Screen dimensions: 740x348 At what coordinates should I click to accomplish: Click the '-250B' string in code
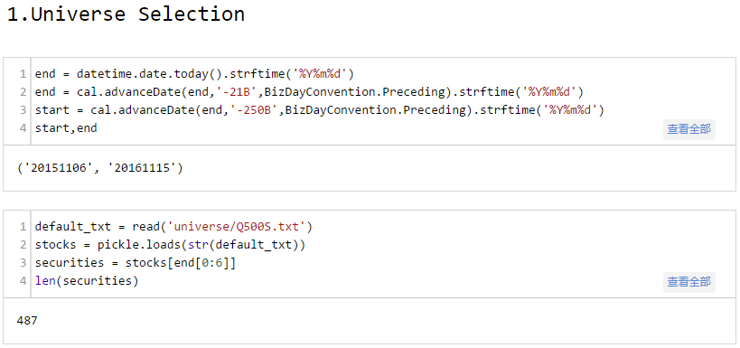click(253, 110)
